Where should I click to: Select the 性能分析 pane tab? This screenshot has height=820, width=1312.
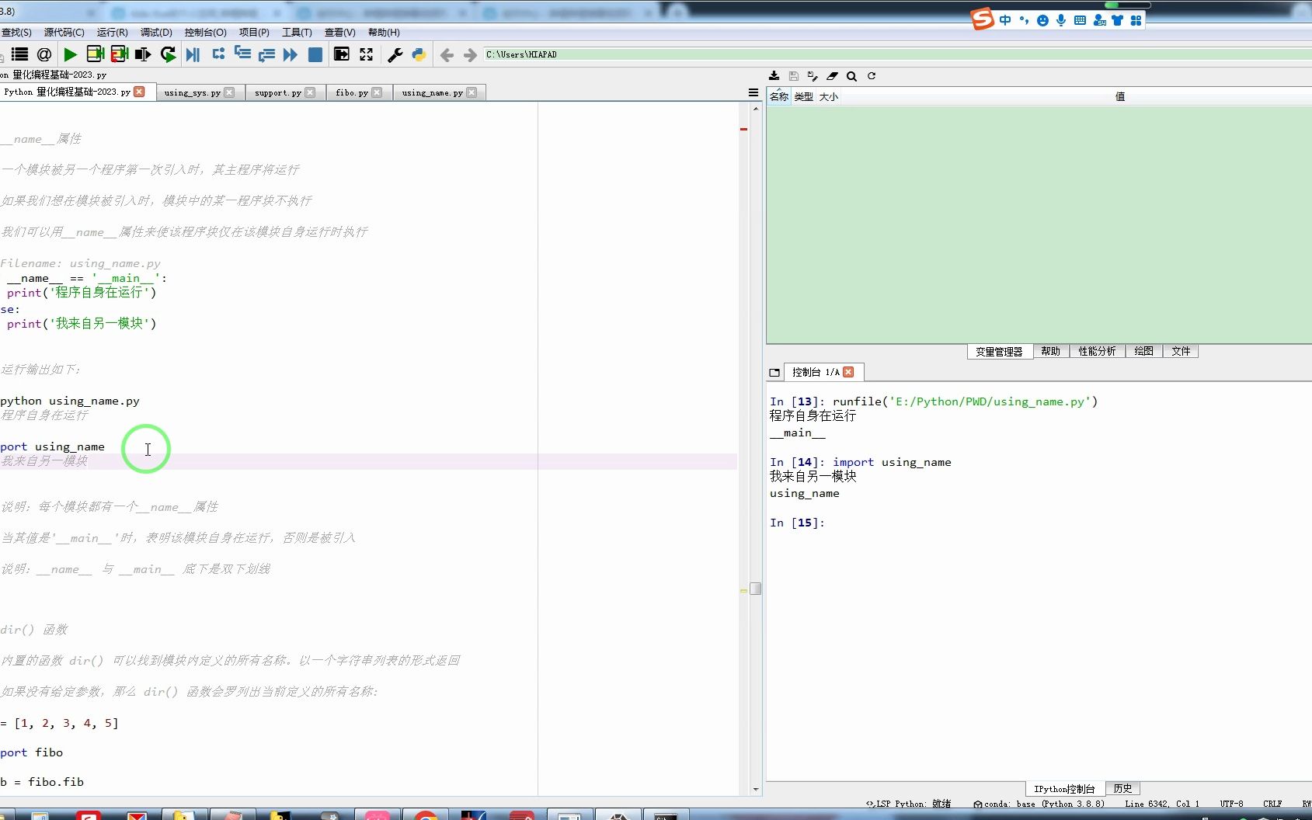(x=1097, y=351)
